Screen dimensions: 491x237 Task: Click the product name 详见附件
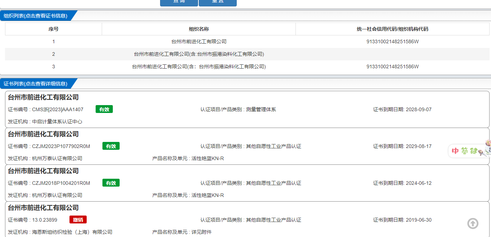pos(202,232)
